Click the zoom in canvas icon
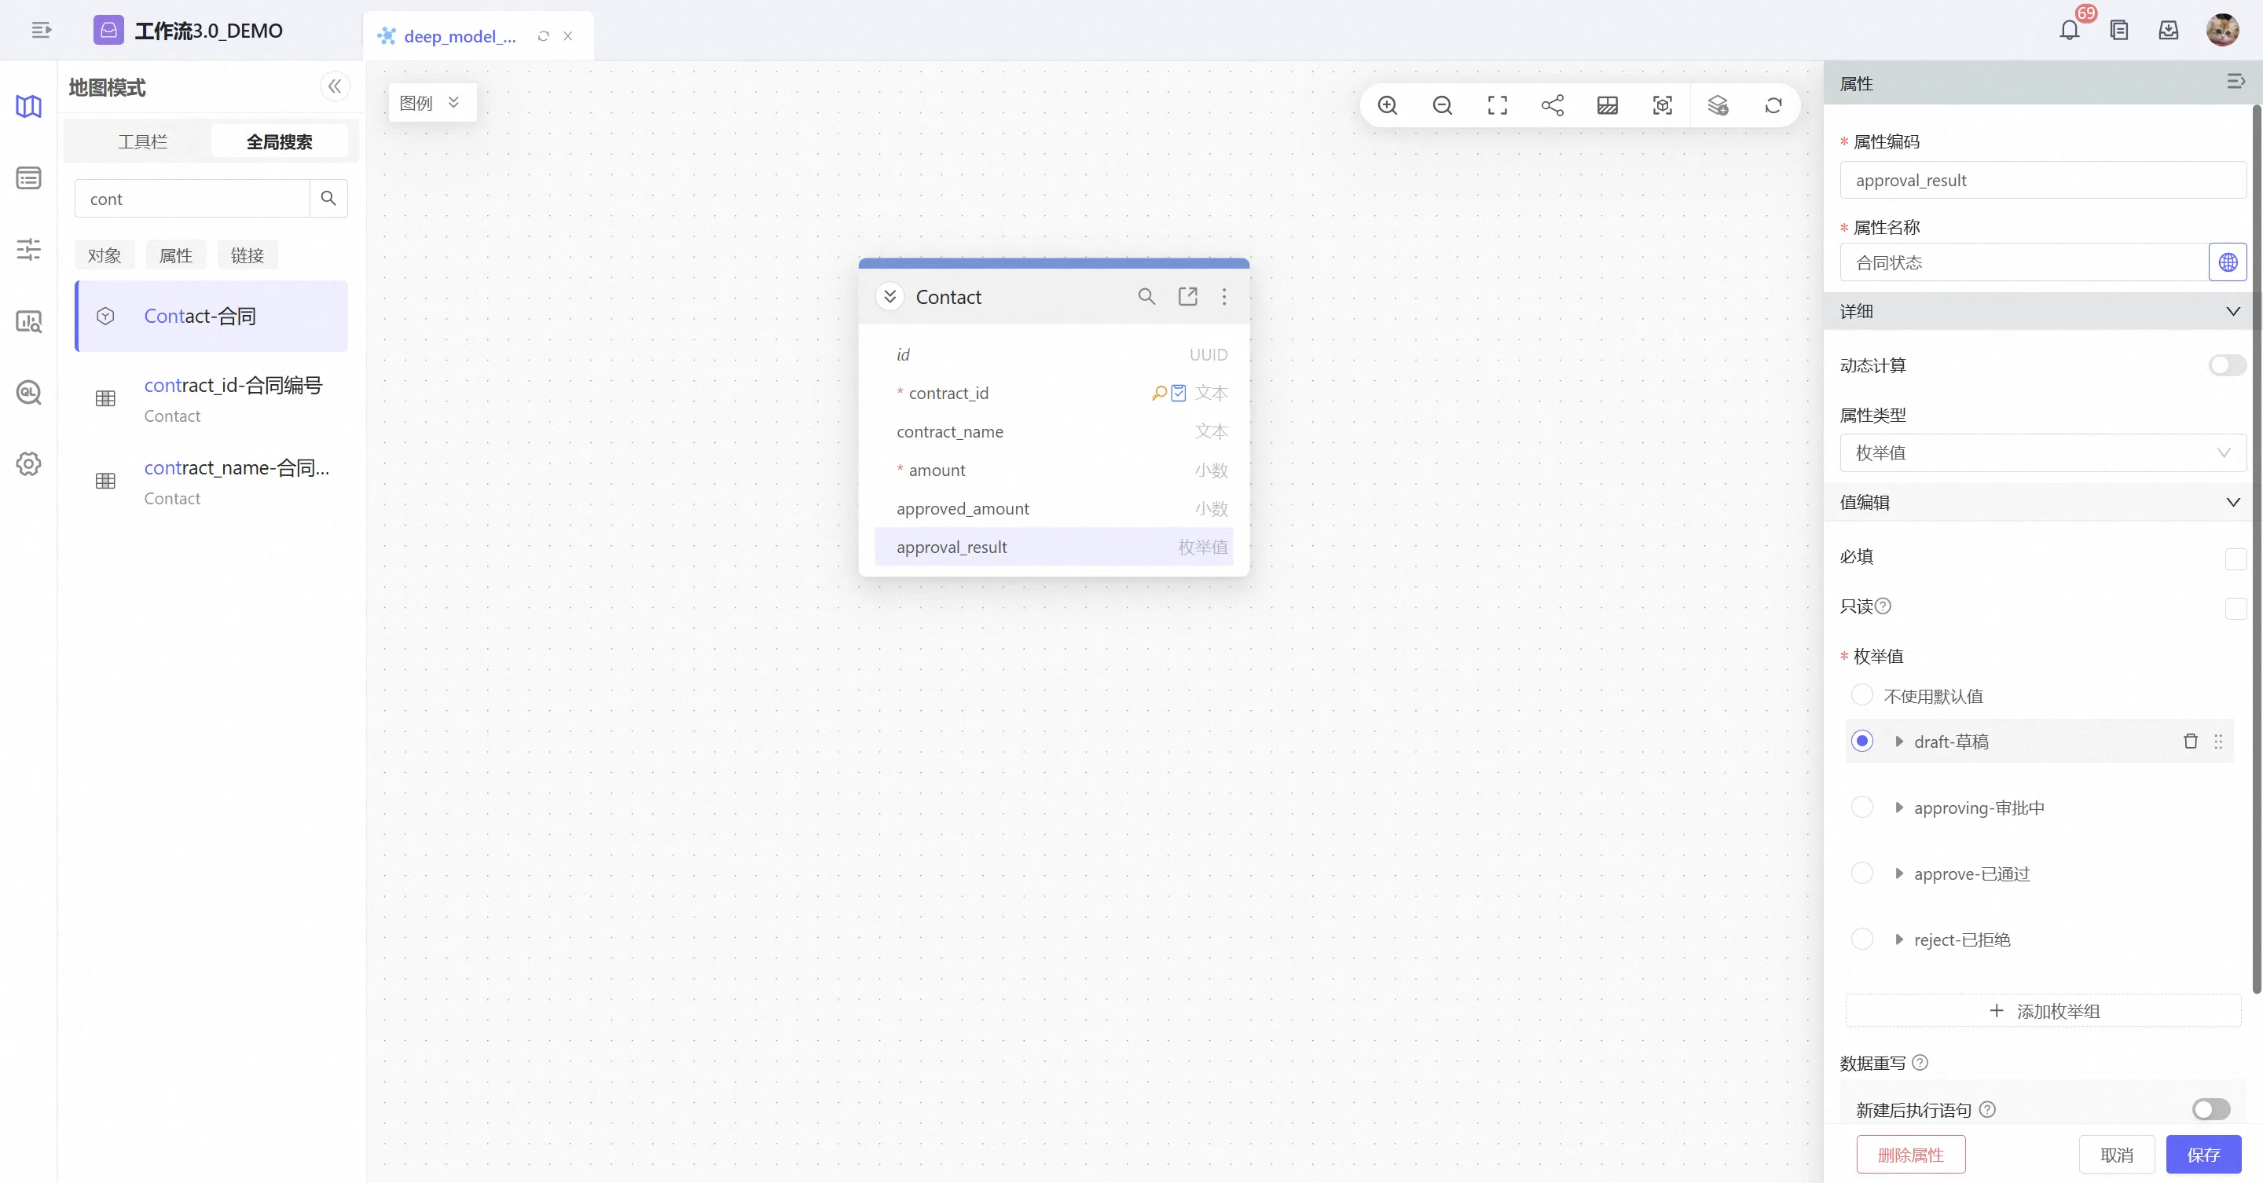 pyautogui.click(x=1387, y=105)
